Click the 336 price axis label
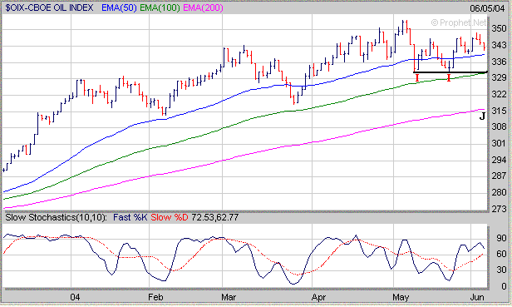Screen dimensions: 512x307 (x=499, y=61)
